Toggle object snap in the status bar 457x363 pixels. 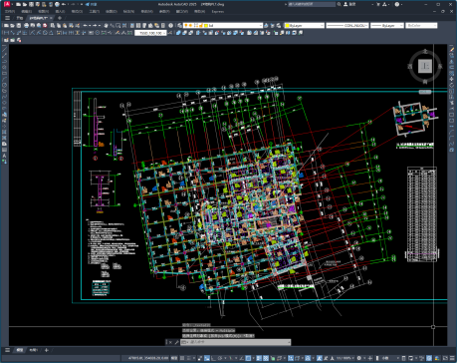248,358
